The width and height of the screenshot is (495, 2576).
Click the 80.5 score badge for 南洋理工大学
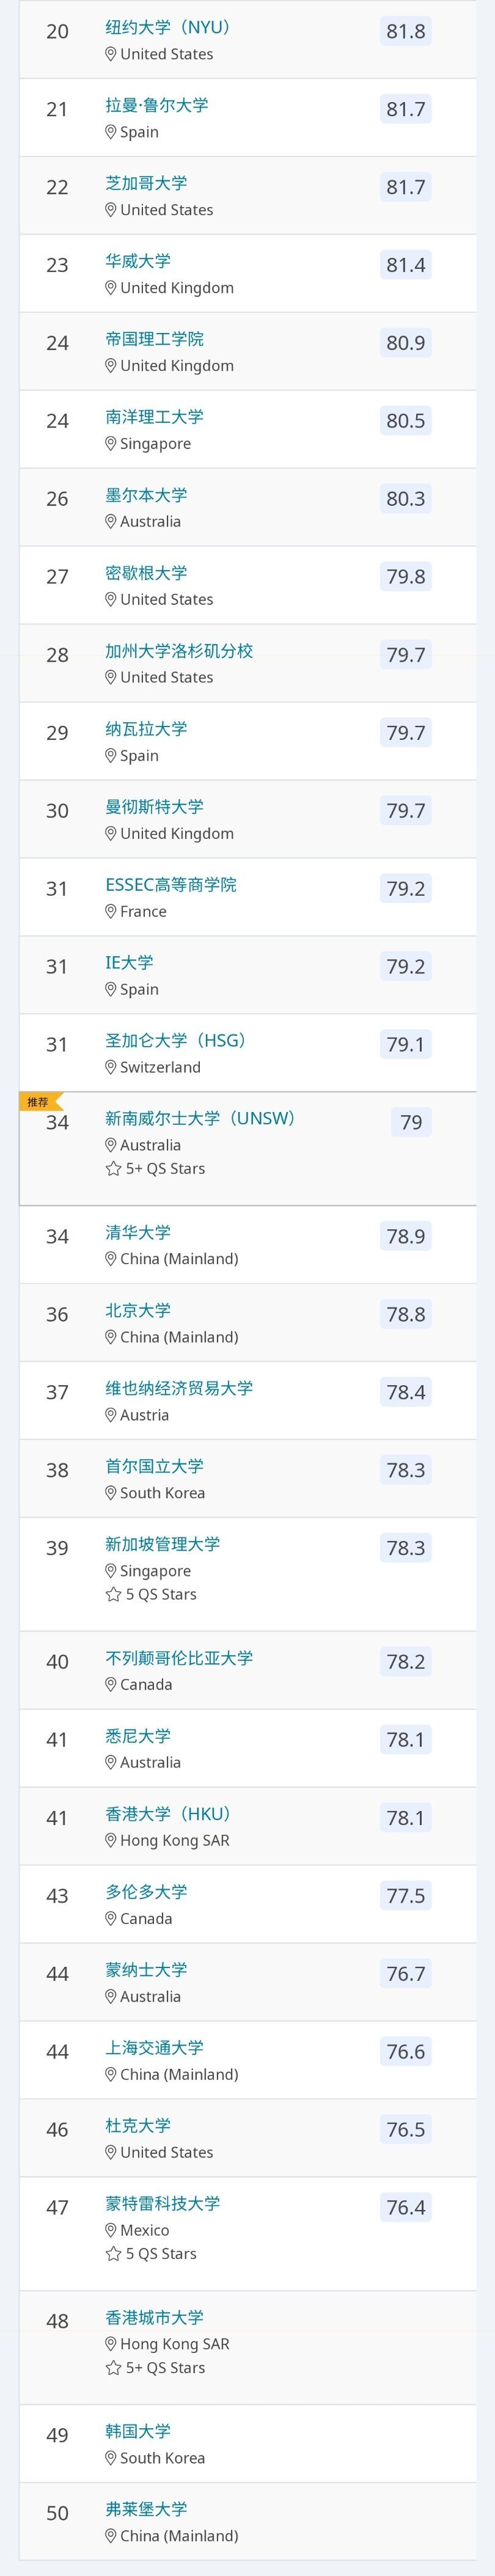pyautogui.click(x=405, y=421)
